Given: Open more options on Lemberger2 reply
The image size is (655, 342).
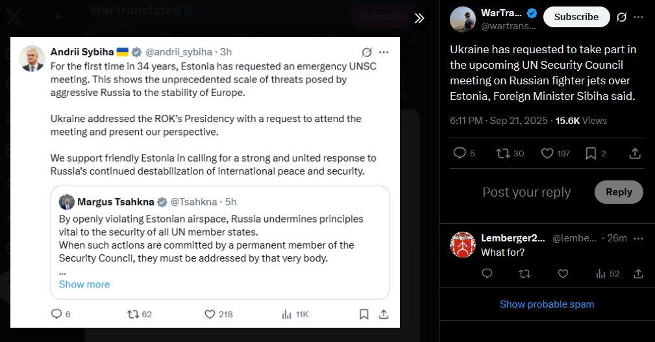Looking at the screenshot, I should (638, 238).
